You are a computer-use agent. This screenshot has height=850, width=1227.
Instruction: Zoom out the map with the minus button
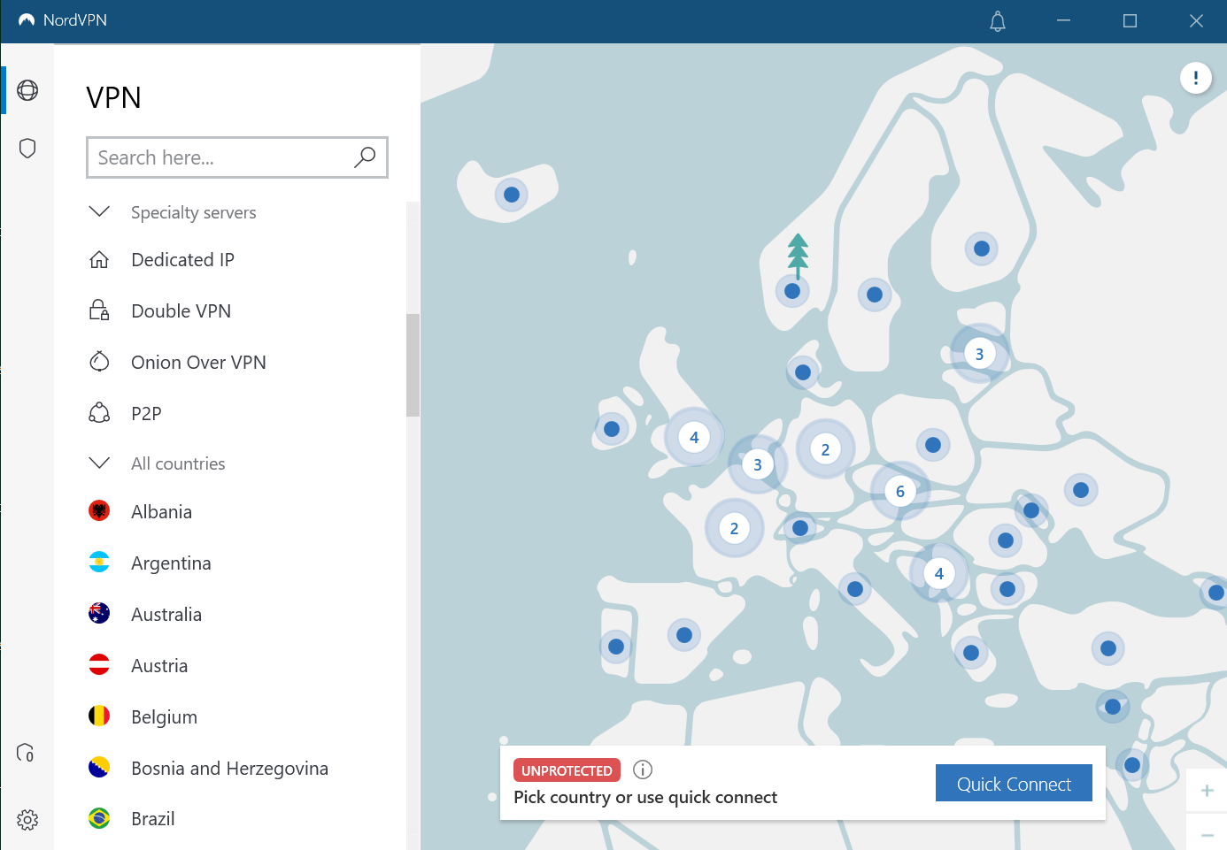pos(1207,834)
